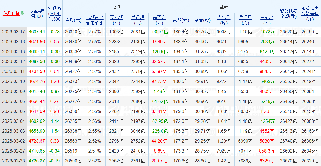321x166 pixels.
Task: Select the date cell 2026-03-03
Action: click(x=13, y=131)
